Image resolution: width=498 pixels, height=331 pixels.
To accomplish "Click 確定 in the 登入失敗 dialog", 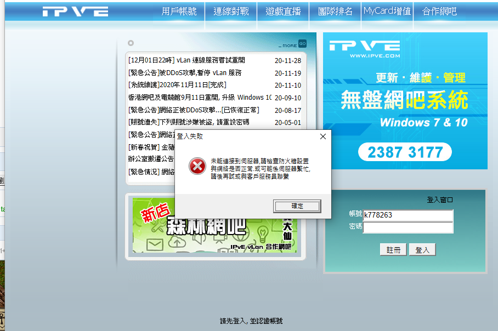I will coord(297,206).
